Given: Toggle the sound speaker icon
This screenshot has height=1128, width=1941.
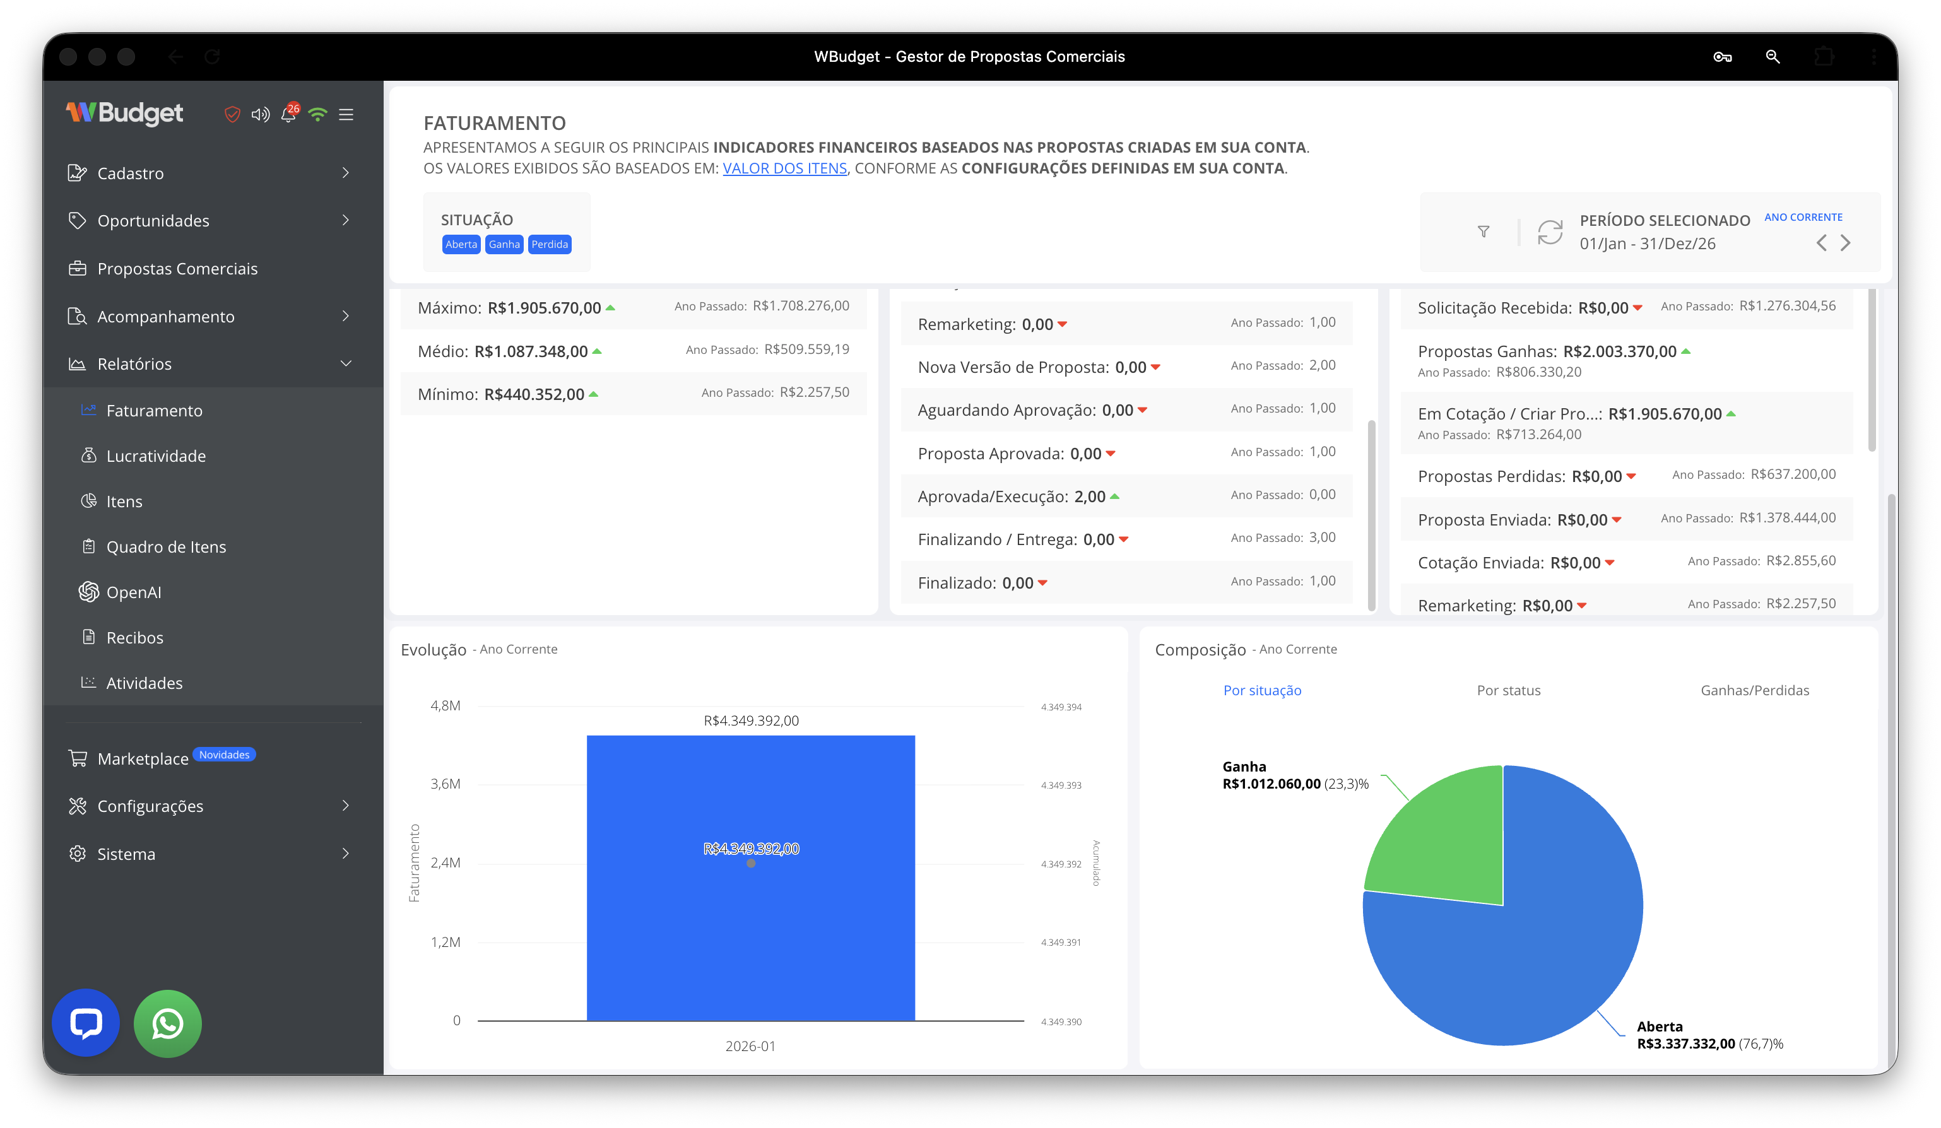Looking at the screenshot, I should (261, 115).
